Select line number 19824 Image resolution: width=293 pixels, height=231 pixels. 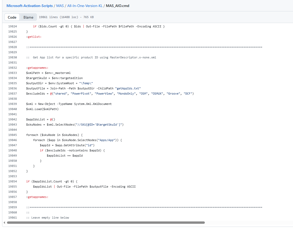[x=12, y=26]
